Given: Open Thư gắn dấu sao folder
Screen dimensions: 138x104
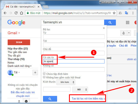Looking at the screenshot, I should point(17,52).
